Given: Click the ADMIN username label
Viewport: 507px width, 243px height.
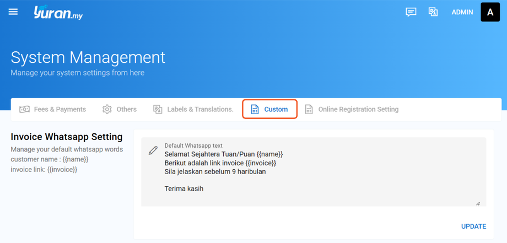Looking at the screenshot, I should tap(462, 12).
